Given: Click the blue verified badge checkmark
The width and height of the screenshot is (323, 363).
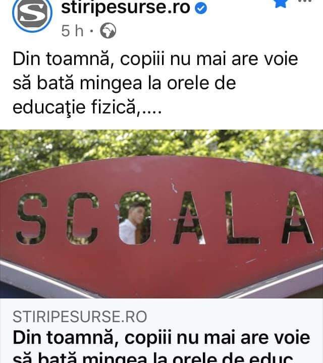Looking at the screenshot, I should [x=201, y=9].
